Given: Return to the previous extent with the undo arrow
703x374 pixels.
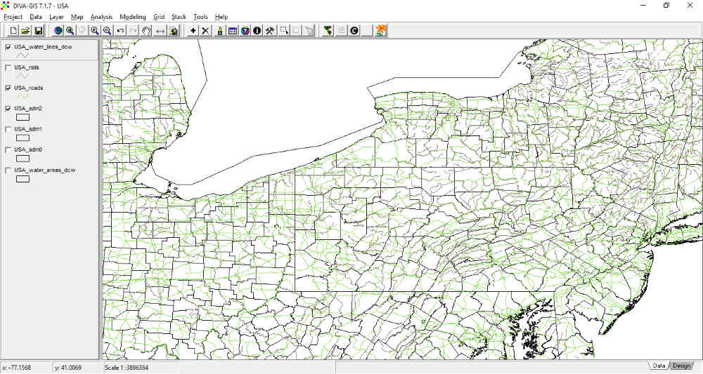Looking at the screenshot, I should (x=120, y=30).
